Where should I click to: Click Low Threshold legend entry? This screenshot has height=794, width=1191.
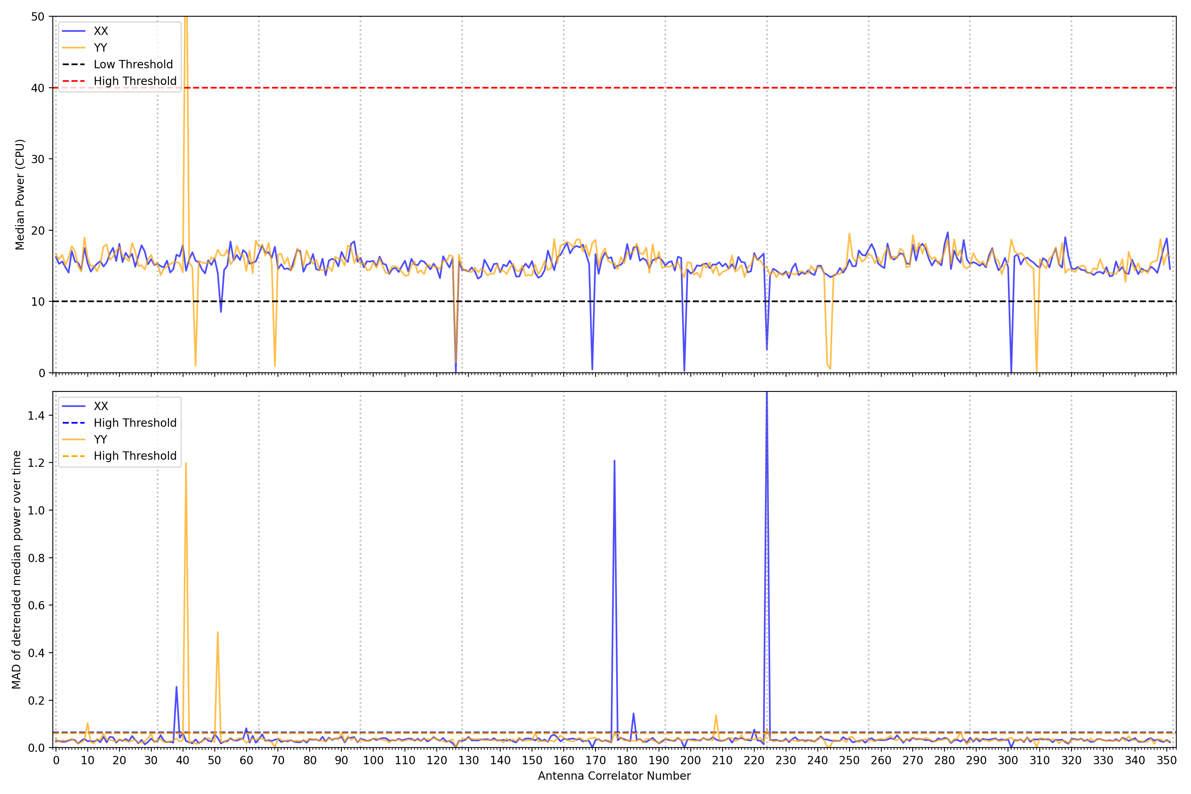click(133, 64)
